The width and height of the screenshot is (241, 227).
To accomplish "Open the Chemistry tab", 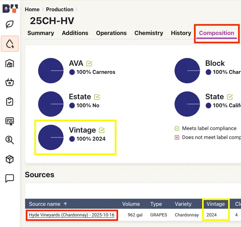I will point(149,33).
